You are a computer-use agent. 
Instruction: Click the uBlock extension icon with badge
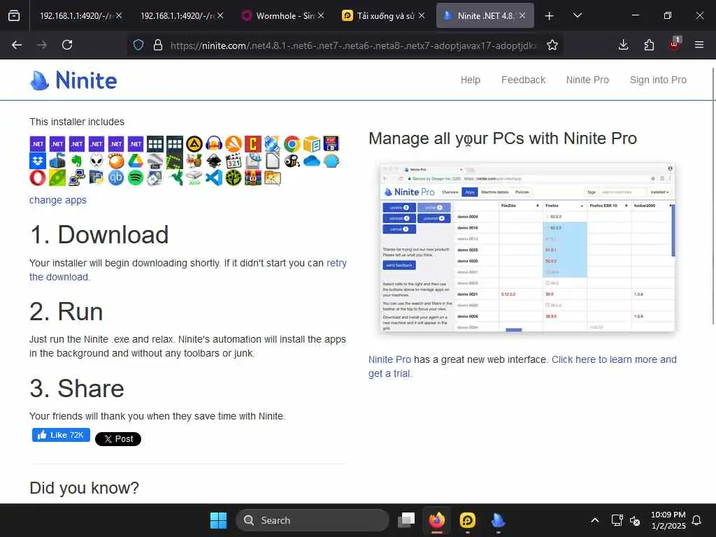(x=675, y=44)
